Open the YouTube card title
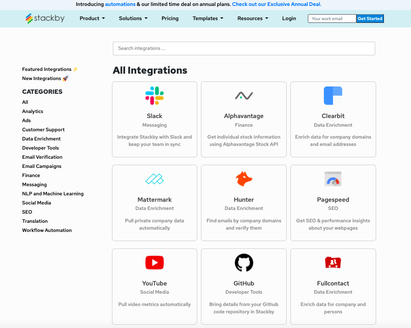 click(x=155, y=283)
